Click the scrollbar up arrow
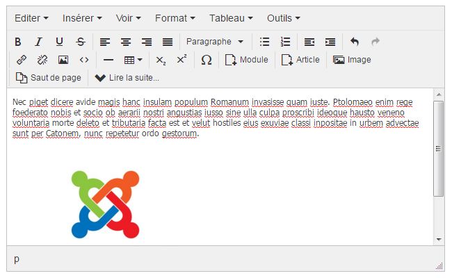This screenshot has height=278, width=452. click(x=439, y=95)
